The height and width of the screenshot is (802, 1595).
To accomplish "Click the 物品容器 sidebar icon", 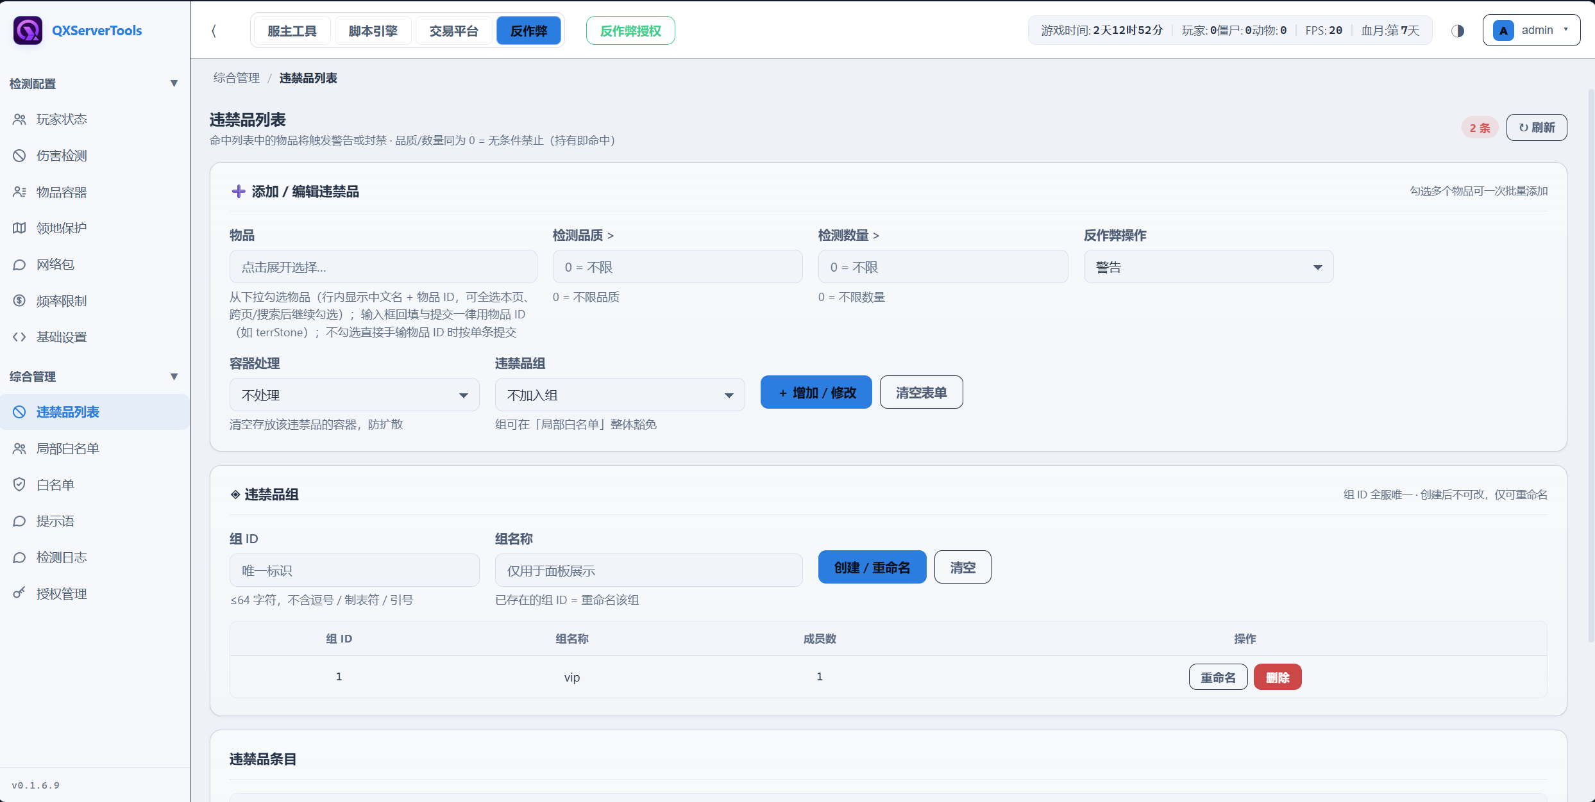I will click(19, 192).
